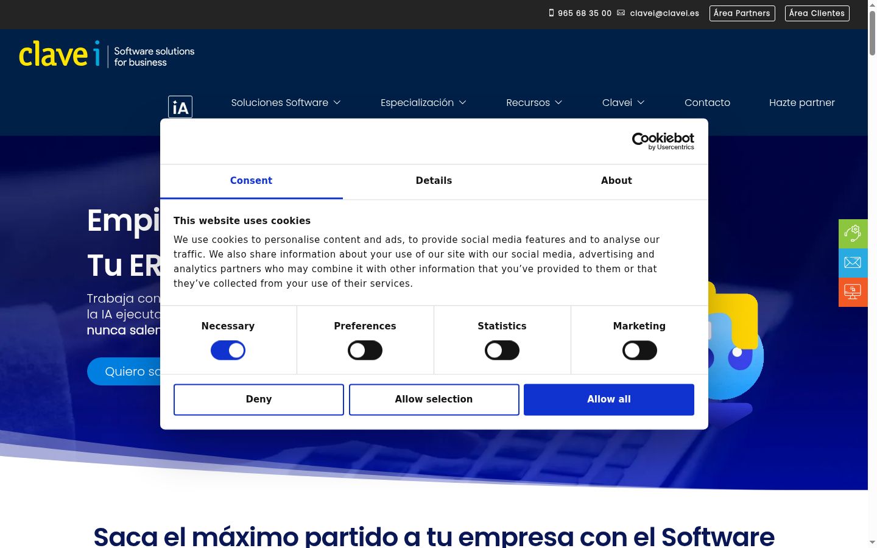Open the Contacto menu item
The width and height of the screenshot is (877, 548).
[x=707, y=102]
